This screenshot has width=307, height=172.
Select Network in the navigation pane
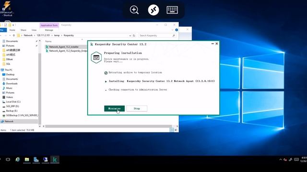pyautogui.click(x=9, y=121)
